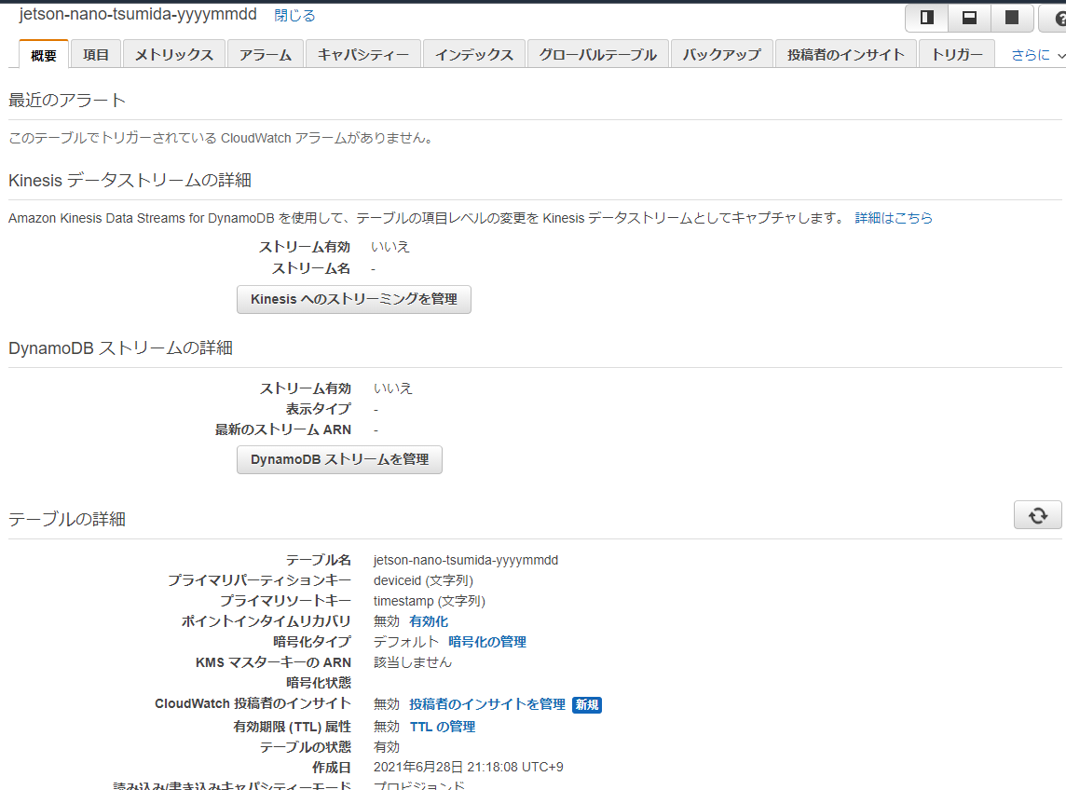This screenshot has width=1066, height=790.
Task: Select the 概要 tab
Action: point(44,55)
